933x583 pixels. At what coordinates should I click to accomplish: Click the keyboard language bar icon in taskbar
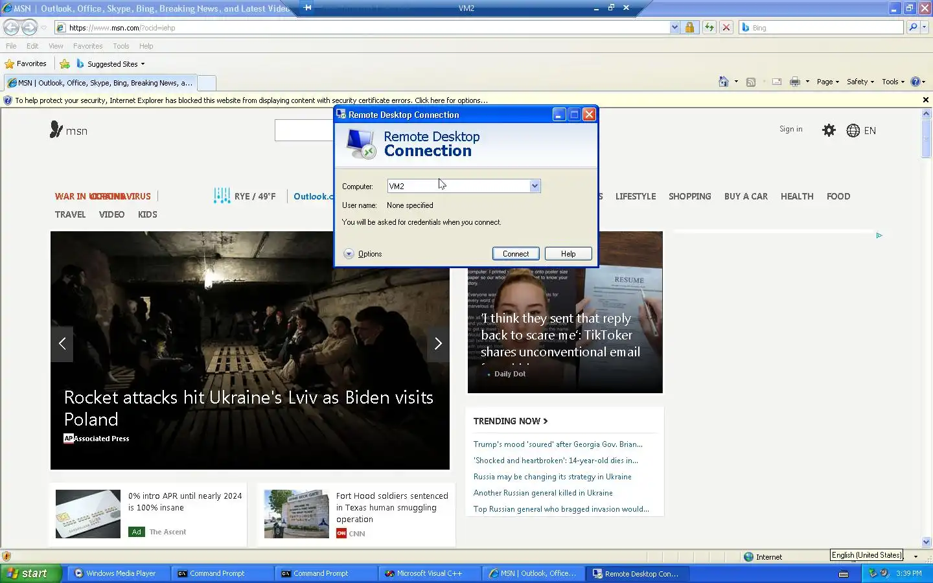(844, 573)
